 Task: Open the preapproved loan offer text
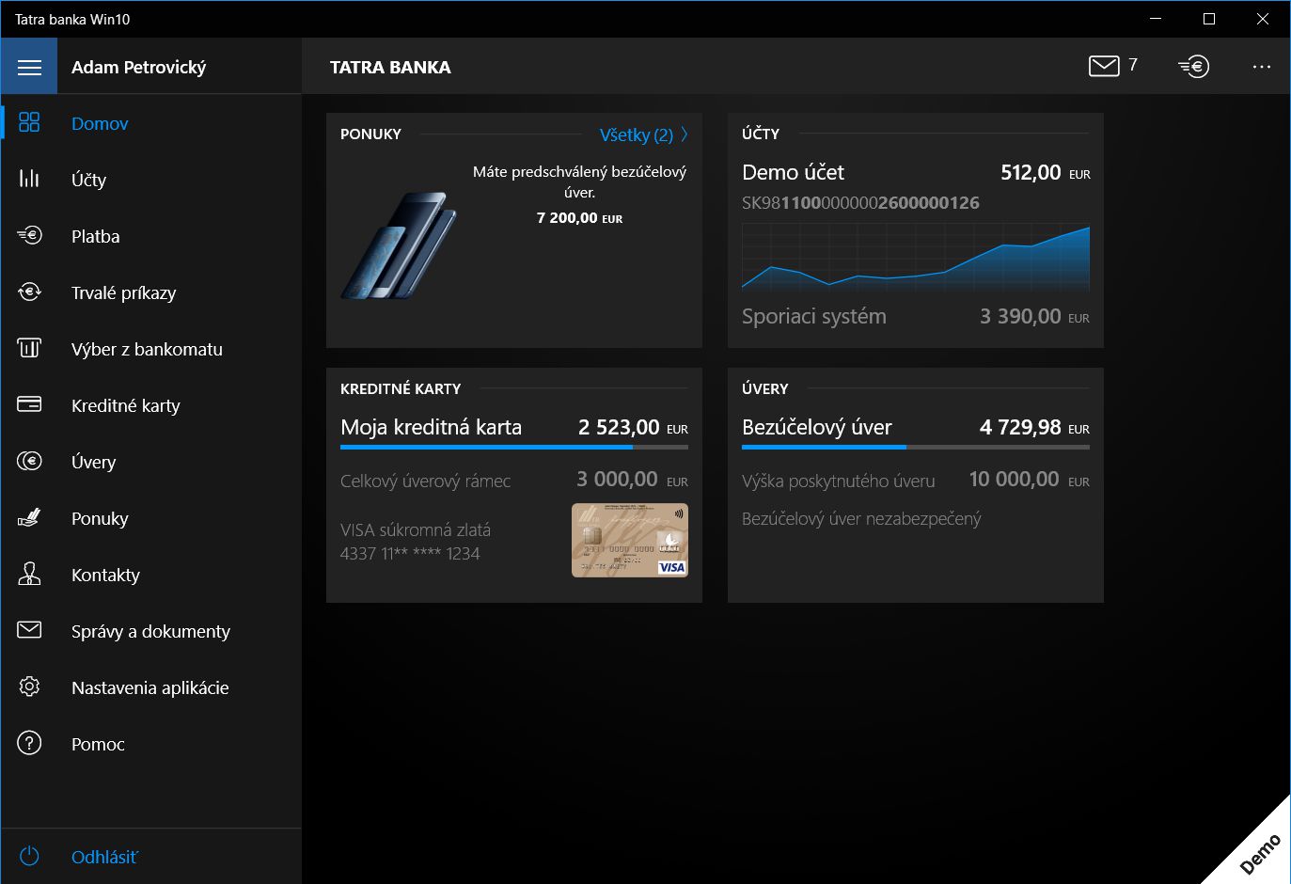click(x=579, y=182)
